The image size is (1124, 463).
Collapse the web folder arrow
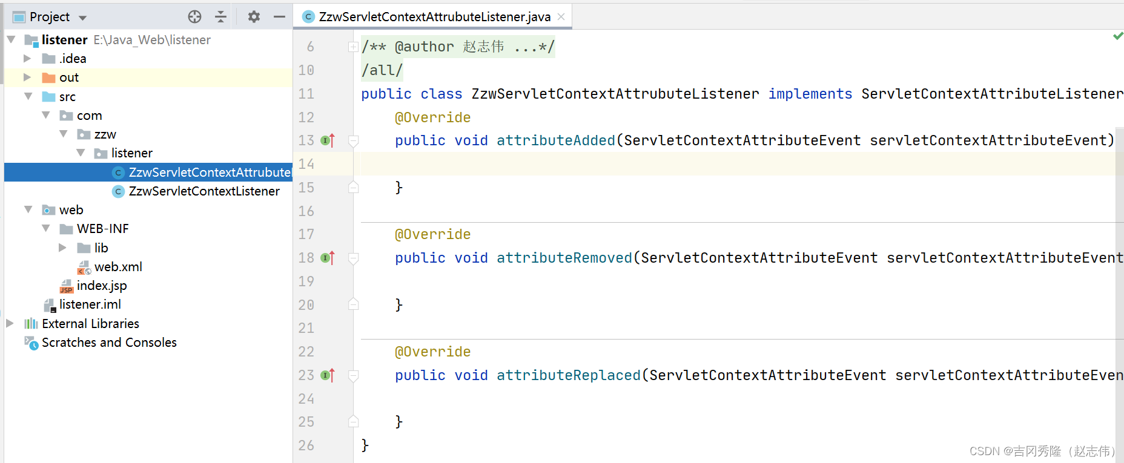(28, 209)
